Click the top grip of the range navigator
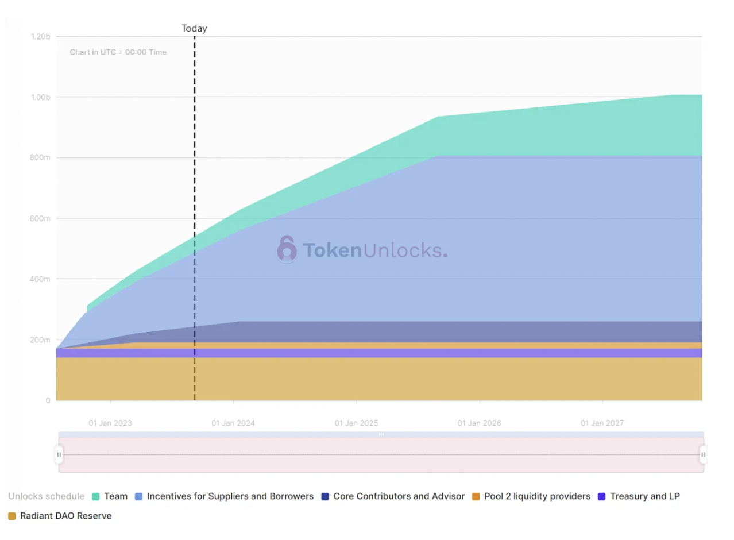Image resolution: width=734 pixels, height=540 pixels. click(x=381, y=434)
